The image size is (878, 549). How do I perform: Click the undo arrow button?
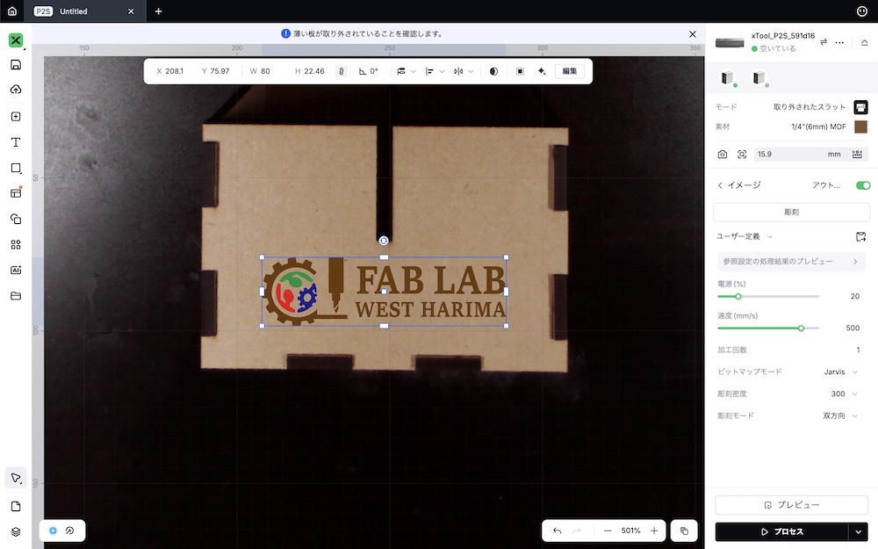(x=557, y=531)
